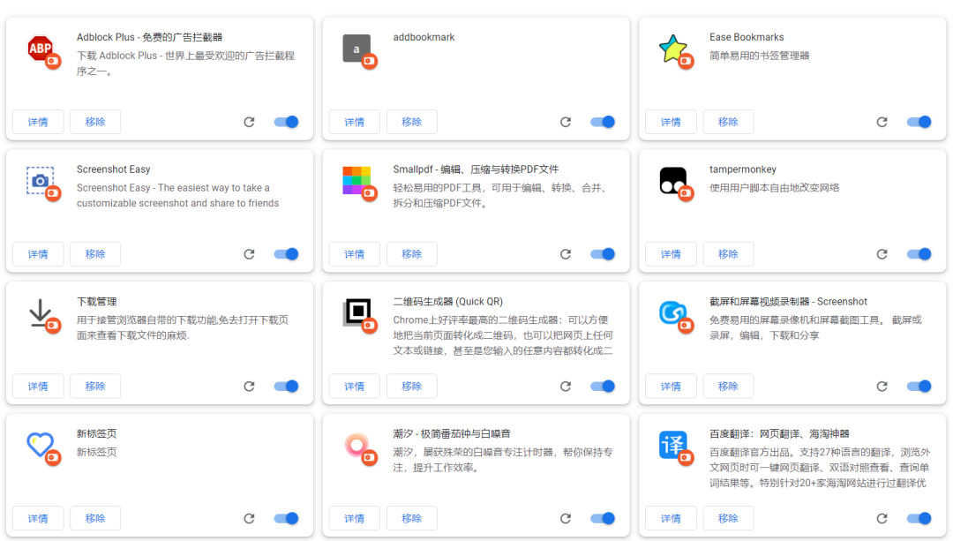This screenshot has width=953, height=541.
Task: Reload the 下载管理 extension
Action: pyautogui.click(x=249, y=387)
